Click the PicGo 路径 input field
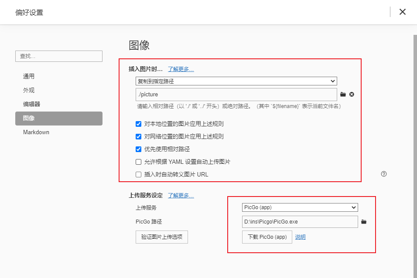Viewport: 417px width, 278px height. click(300, 222)
